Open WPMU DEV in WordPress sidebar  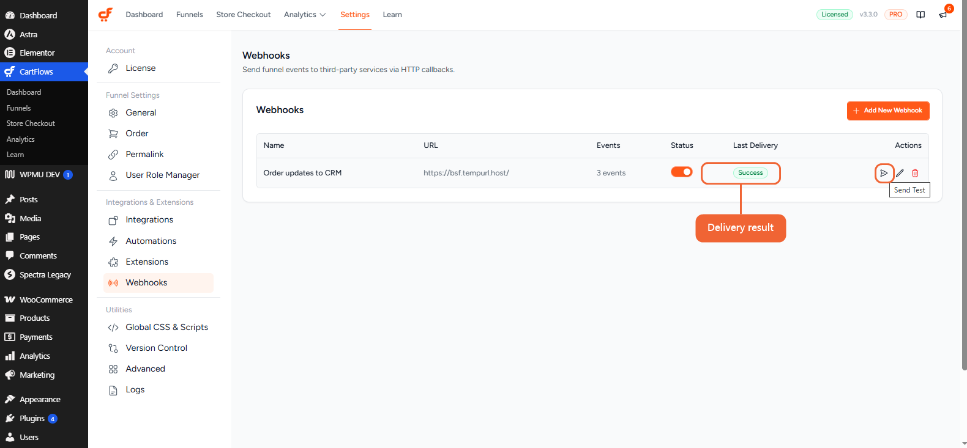[x=44, y=175]
